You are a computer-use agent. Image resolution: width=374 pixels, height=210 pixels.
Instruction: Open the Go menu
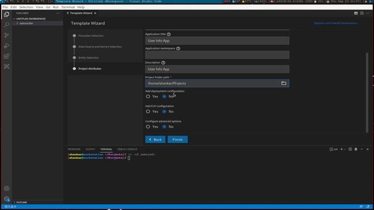coord(48,7)
